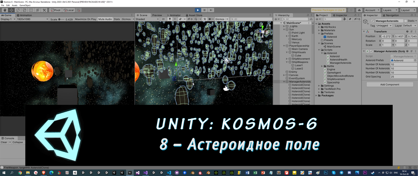The width and height of the screenshot is (418, 176).
Task: Toggle hidden packages count 13 in Project
Action: 357,19
